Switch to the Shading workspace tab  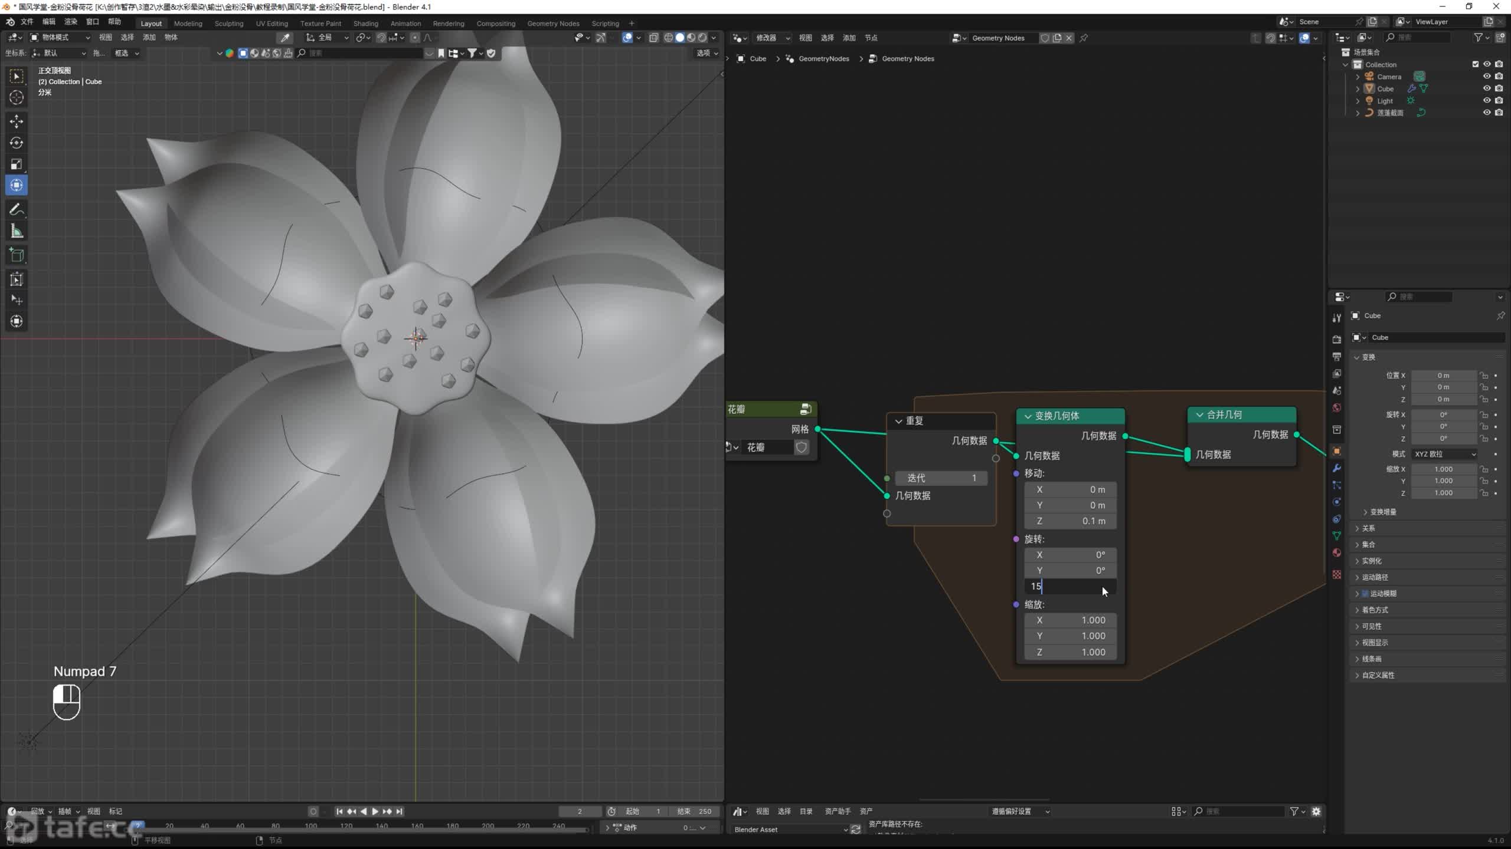pyautogui.click(x=365, y=24)
